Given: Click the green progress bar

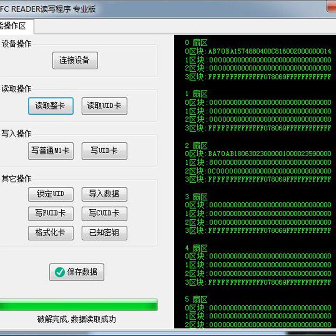Looking at the screenshot, I should (79, 304).
